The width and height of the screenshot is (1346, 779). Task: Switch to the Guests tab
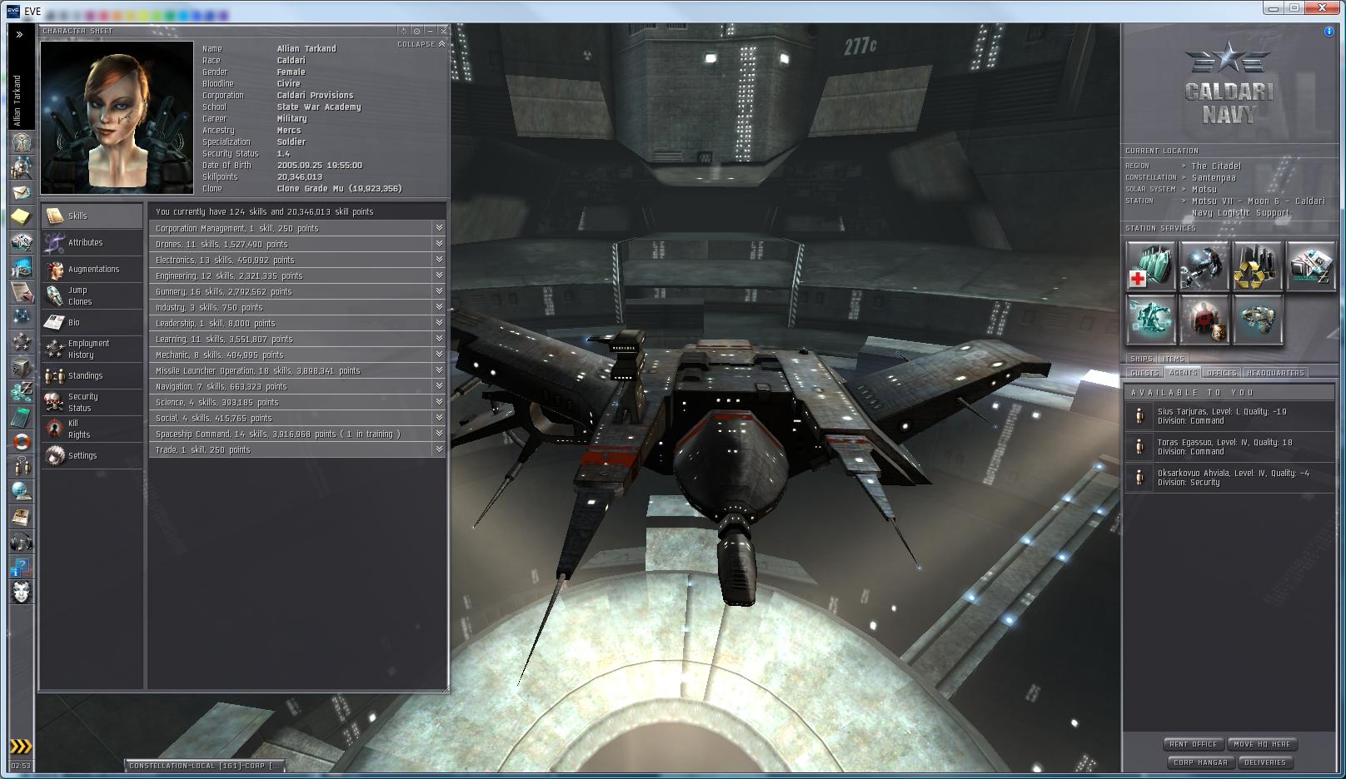point(1144,373)
